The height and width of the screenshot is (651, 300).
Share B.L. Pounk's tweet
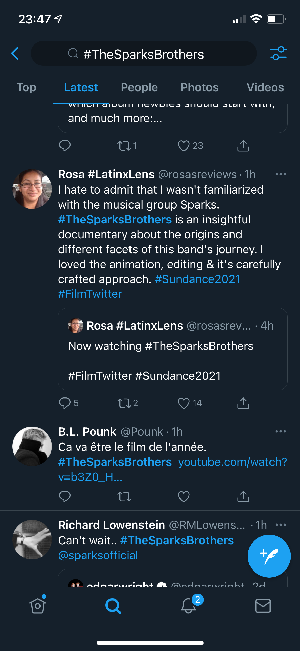(x=243, y=496)
